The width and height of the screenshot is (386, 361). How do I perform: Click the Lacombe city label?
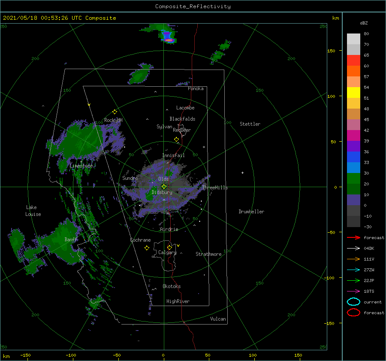click(x=185, y=108)
